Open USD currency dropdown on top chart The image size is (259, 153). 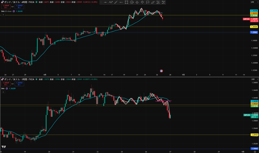[x=254, y=2]
